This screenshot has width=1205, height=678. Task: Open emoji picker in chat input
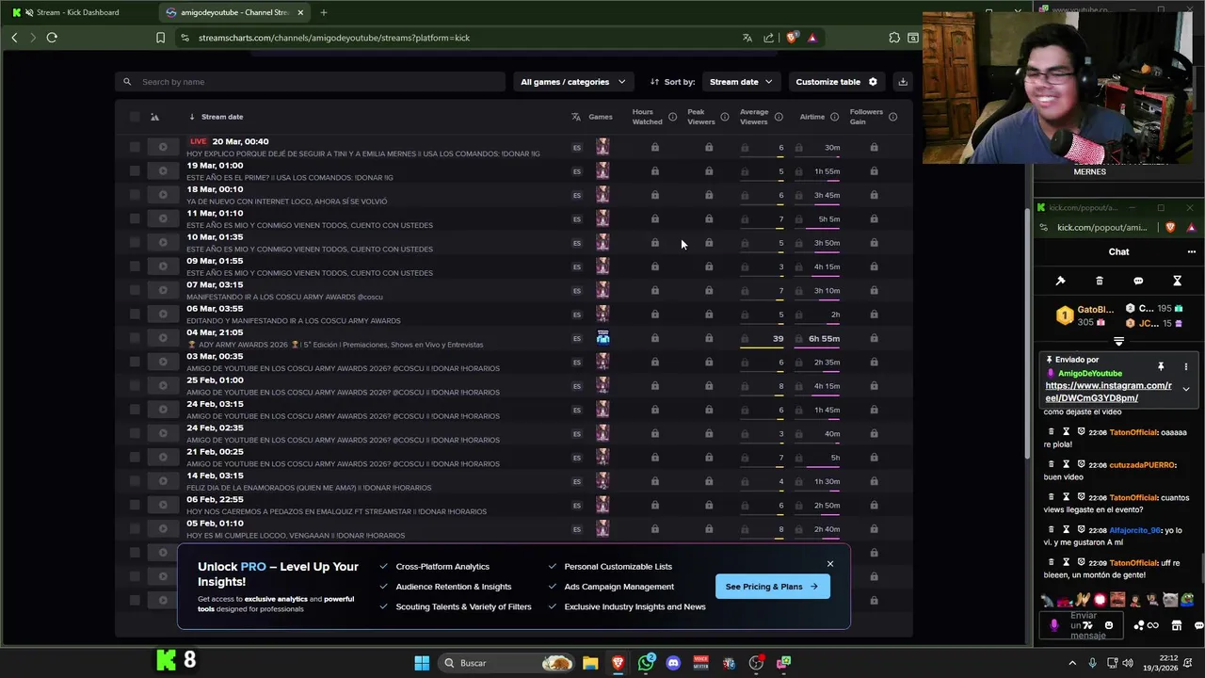pyautogui.click(x=1108, y=625)
